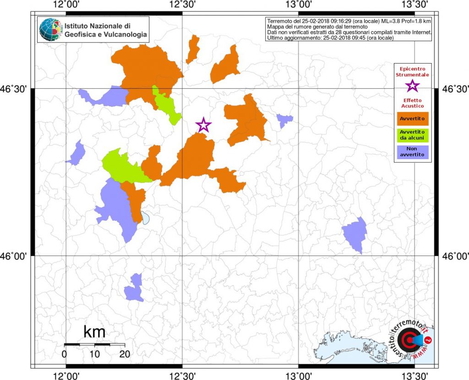This screenshot has width=469, height=380.
Task: Click the INGV globe logo
Action: (x=50, y=30)
